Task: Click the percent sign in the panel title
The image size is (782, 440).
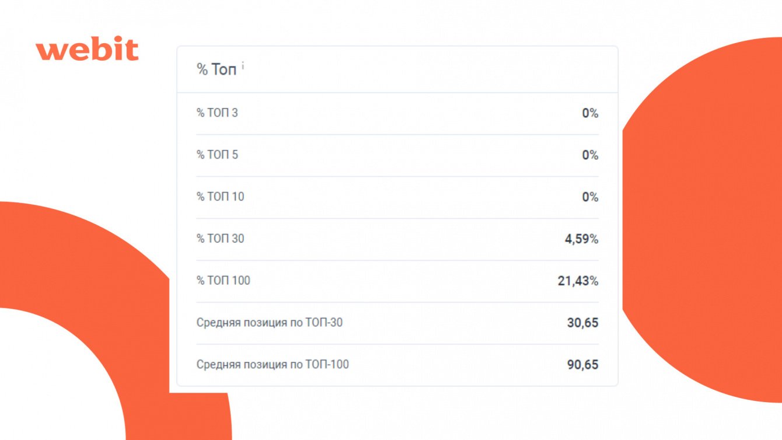Action: (x=202, y=69)
